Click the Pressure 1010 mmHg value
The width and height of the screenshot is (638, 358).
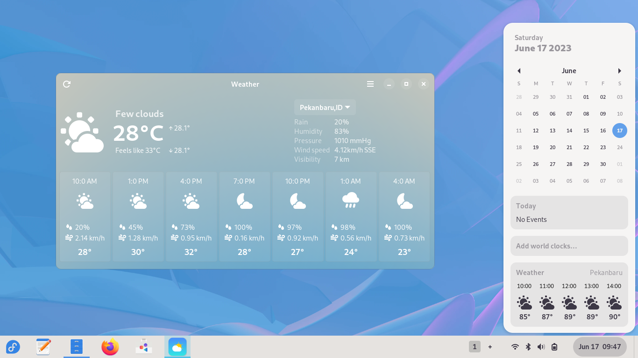click(x=353, y=141)
